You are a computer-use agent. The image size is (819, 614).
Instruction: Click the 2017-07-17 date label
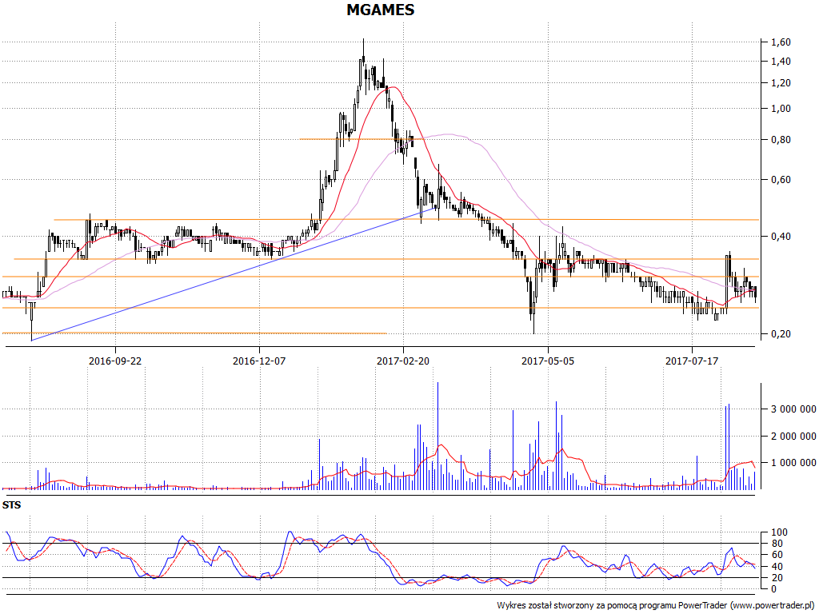692,361
